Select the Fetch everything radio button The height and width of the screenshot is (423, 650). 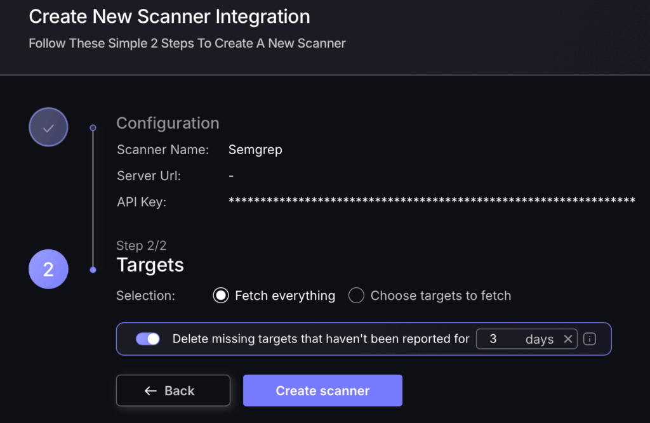pyautogui.click(x=221, y=296)
